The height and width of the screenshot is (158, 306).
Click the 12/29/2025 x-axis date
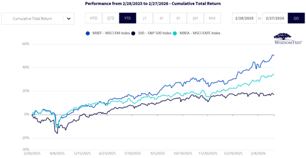[233, 154]
